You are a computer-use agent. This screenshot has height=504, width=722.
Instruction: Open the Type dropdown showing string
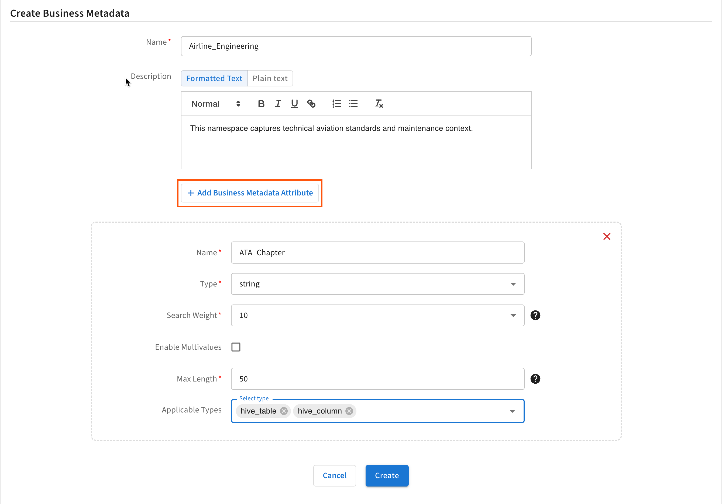coord(377,284)
